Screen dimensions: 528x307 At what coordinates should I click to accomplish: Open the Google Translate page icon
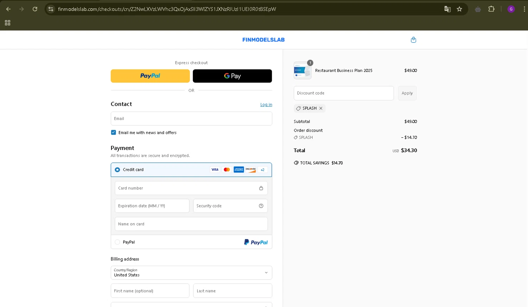[x=447, y=9]
